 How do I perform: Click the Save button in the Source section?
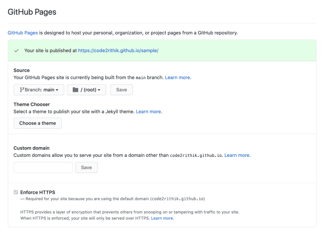(121, 90)
